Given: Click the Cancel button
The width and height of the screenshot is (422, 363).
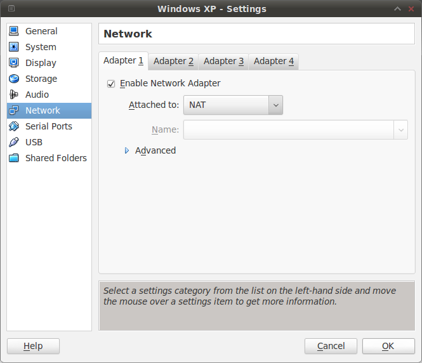Looking at the screenshot, I should [x=331, y=346].
